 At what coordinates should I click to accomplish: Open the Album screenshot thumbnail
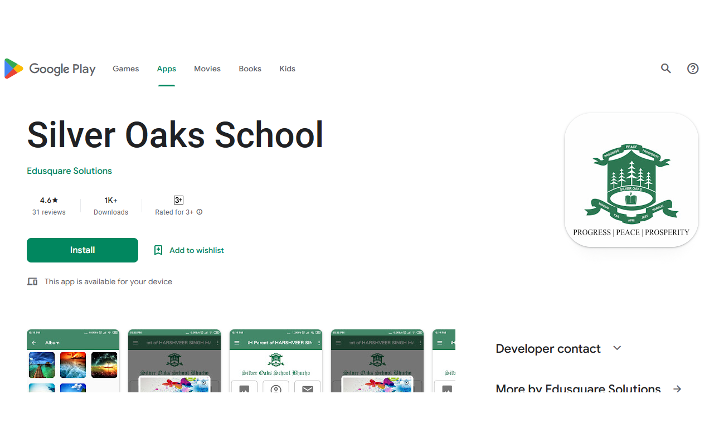point(73,361)
